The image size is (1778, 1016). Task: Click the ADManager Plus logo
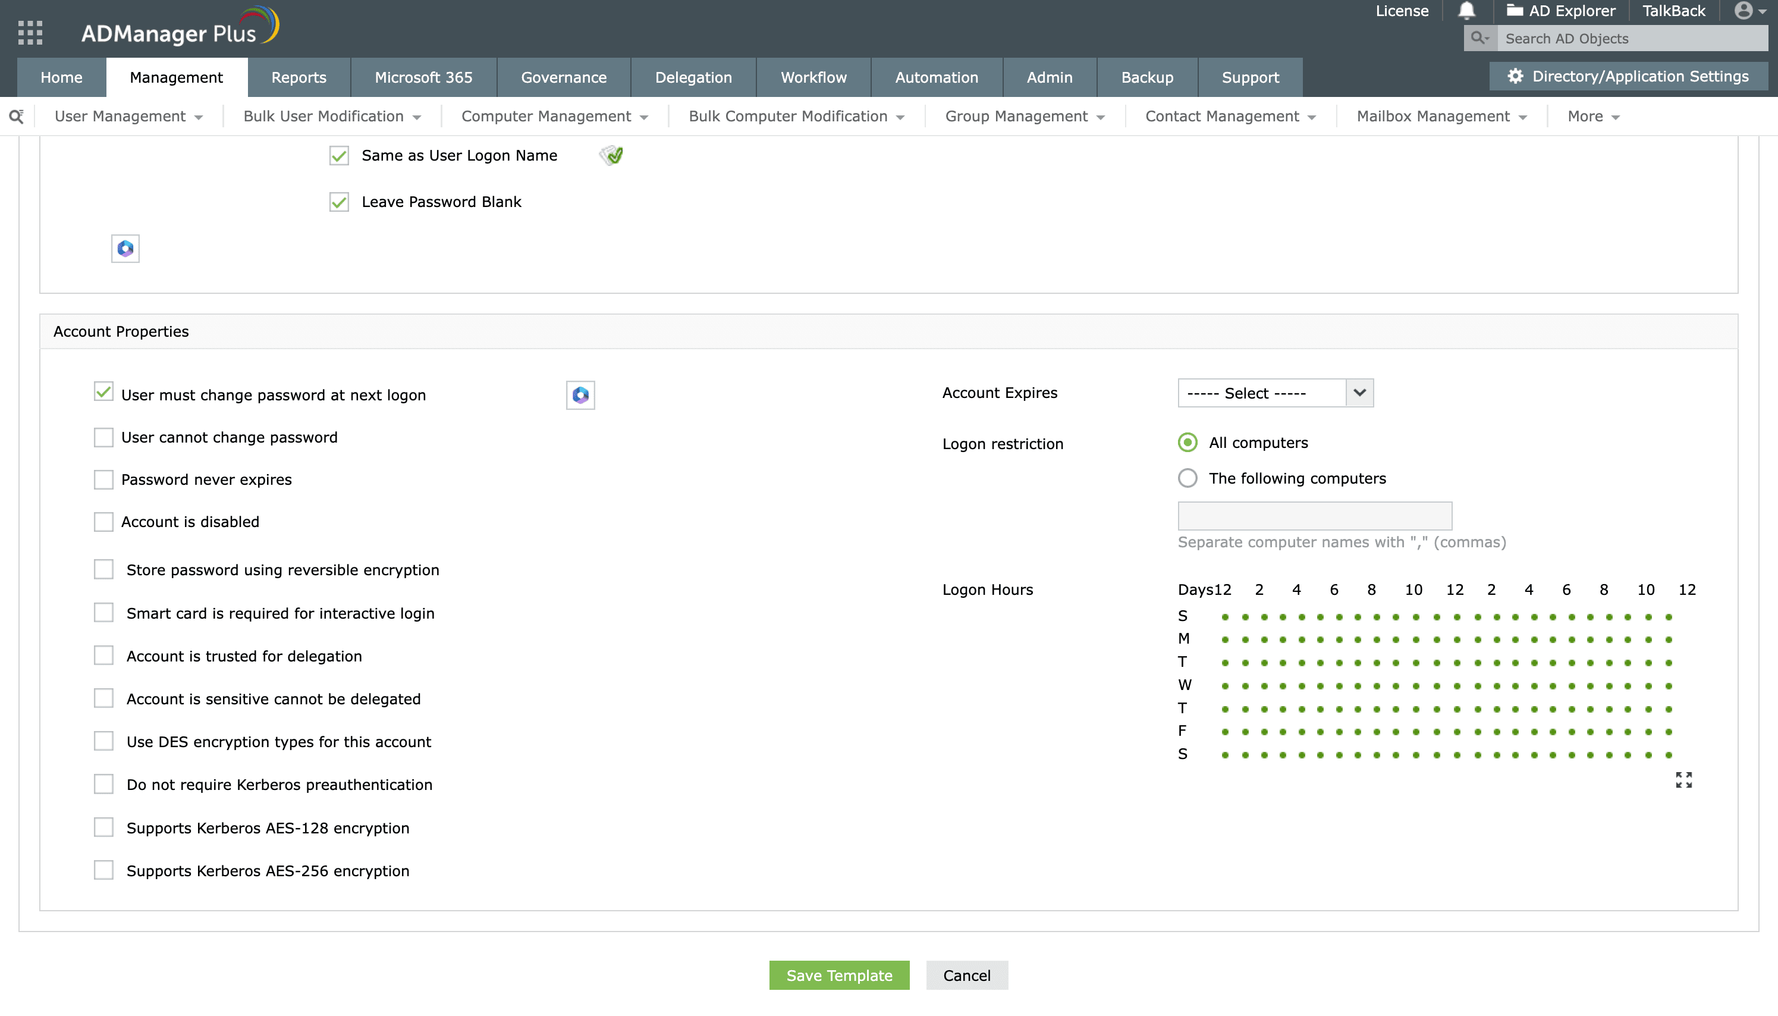pyautogui.click(x=180, y=28)
